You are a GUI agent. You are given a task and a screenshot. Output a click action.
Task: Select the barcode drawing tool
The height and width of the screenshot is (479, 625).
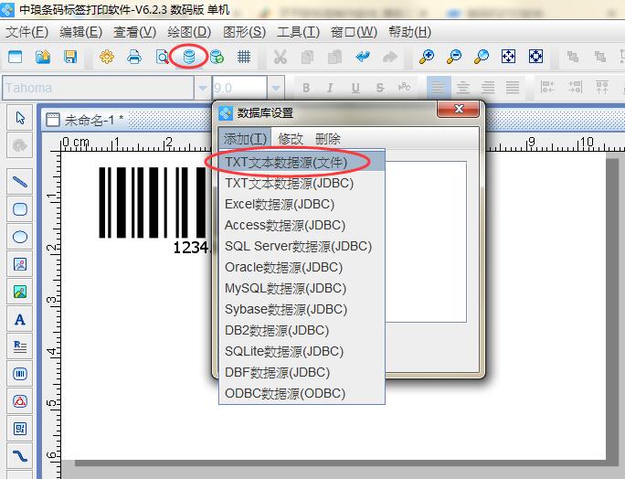(20, 374)
